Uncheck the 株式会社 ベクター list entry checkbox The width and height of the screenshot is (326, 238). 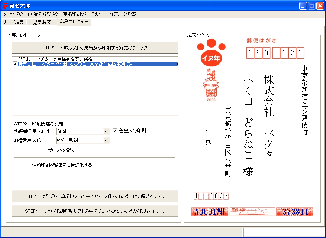15,64
